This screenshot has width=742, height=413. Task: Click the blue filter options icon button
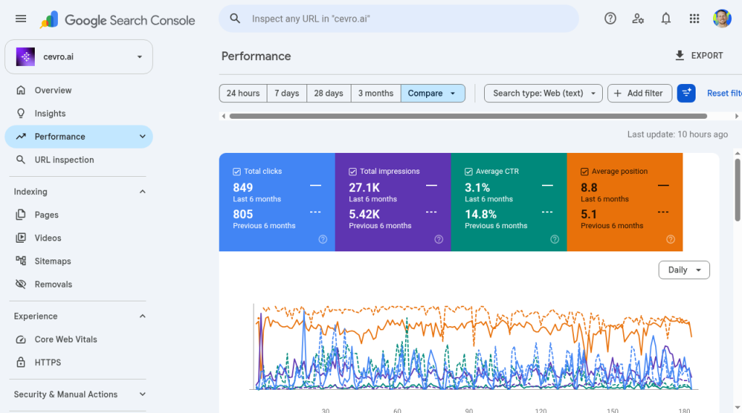coord(686,93)
